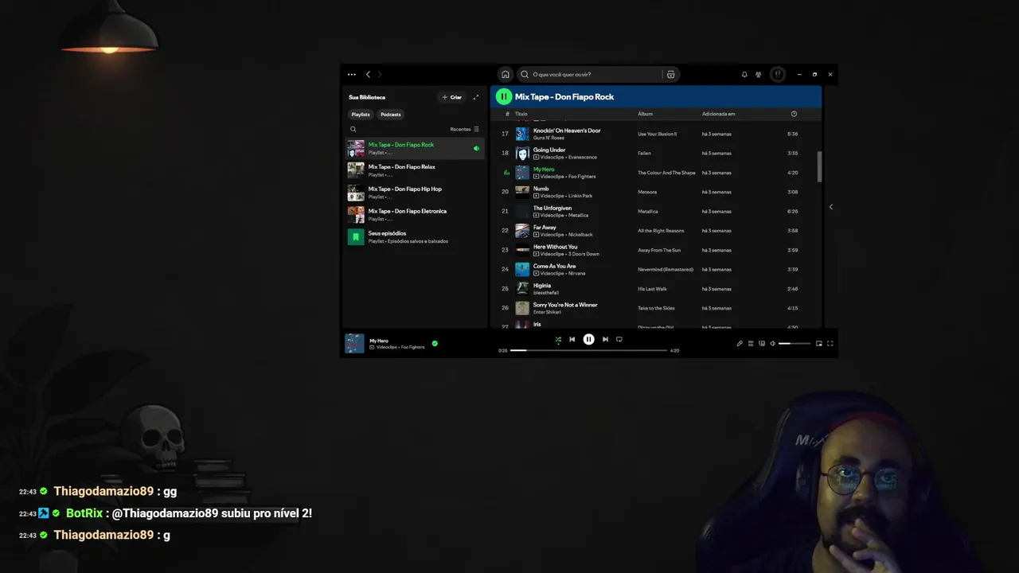This screenshot has height=573, width=1019.
Task: Filter the library by Playlists
Action: (x=361, y=115)
